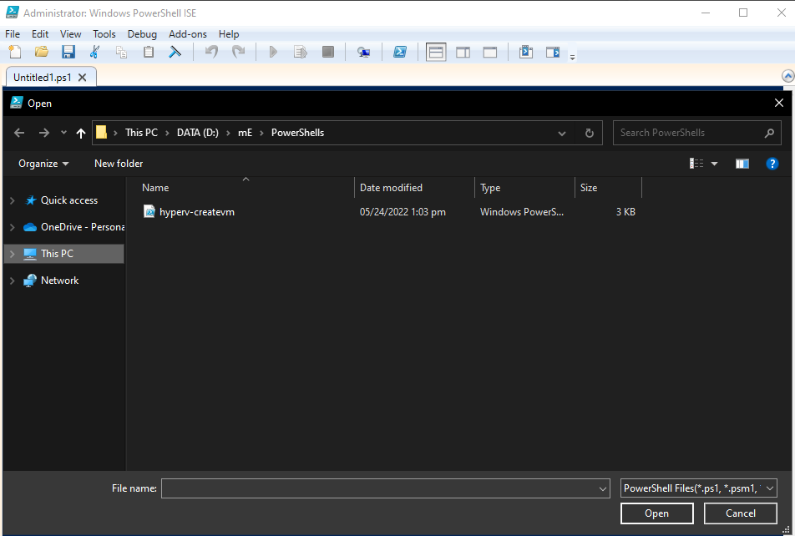
Task: Click Run Script play icon
Action: [x=273, y=52]
